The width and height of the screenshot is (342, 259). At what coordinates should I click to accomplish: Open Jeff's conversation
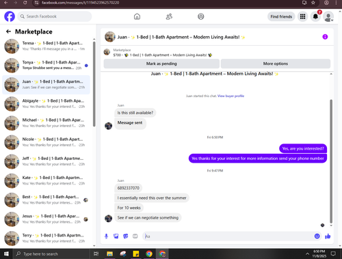coord(46,161)
